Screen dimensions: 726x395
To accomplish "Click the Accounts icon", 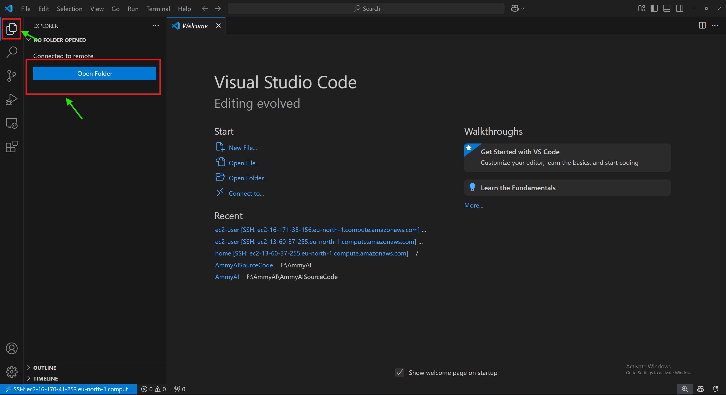I will tap(12, 348).
